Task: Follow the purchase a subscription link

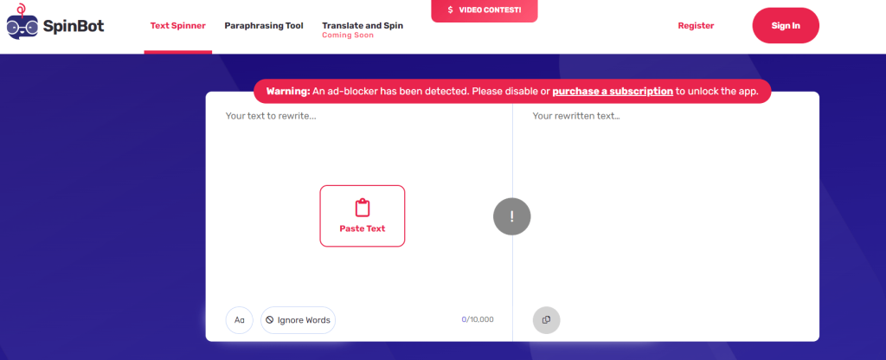Action: tap(613, 91)
